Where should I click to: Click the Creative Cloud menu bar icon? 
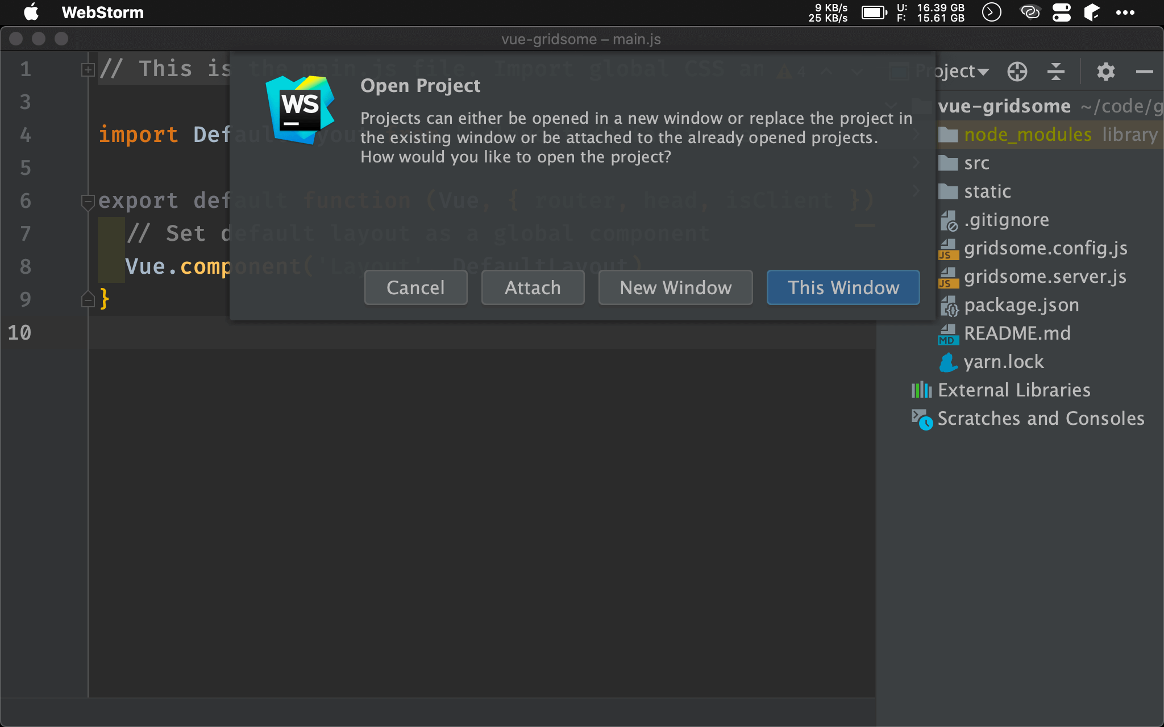pyautogui.click(x=1030, y=12)
